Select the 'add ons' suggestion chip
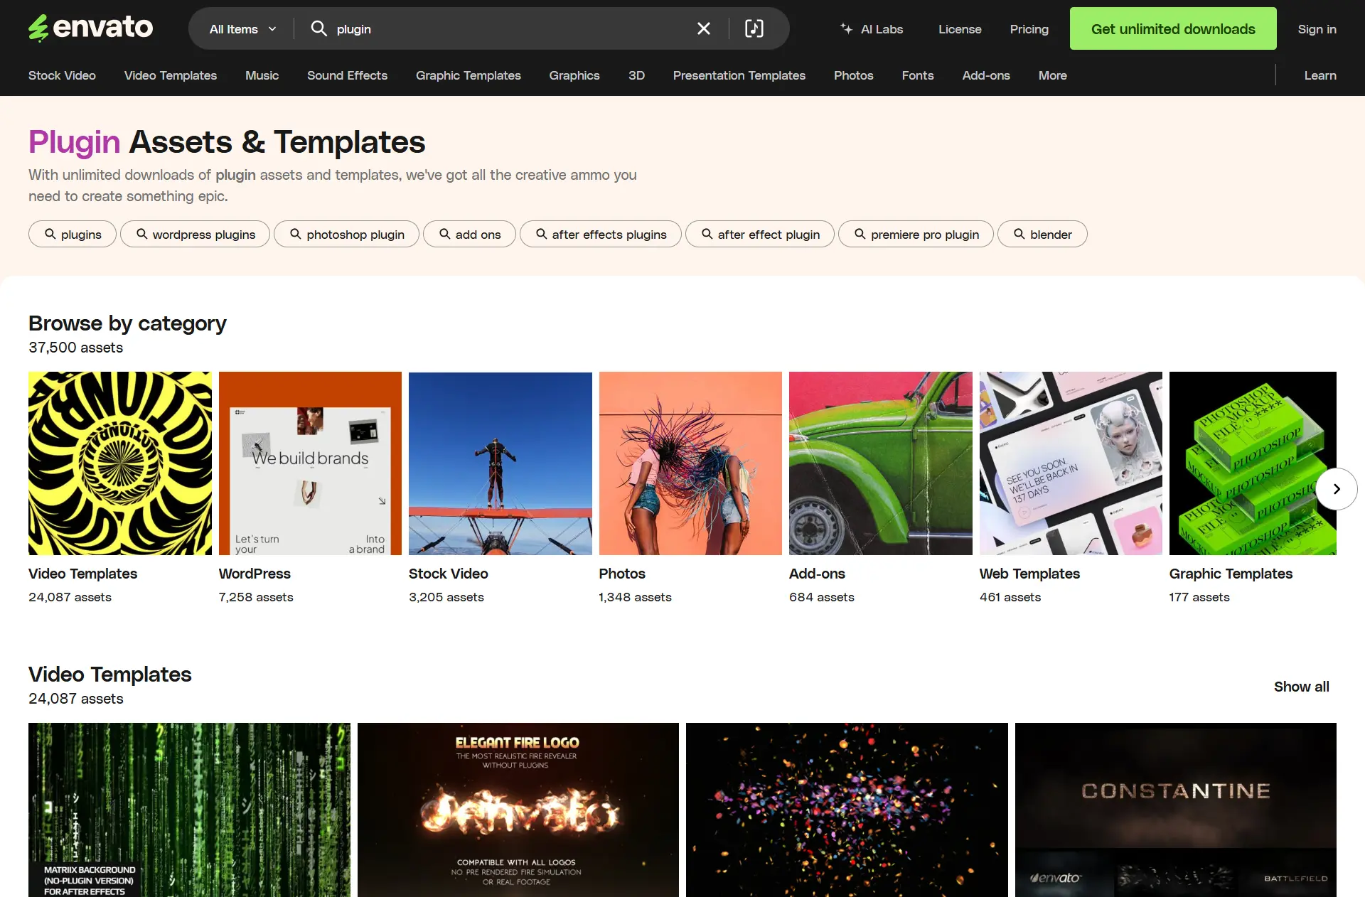The width and height of the screenshot is (1365, 897). [x=469, y=234]
